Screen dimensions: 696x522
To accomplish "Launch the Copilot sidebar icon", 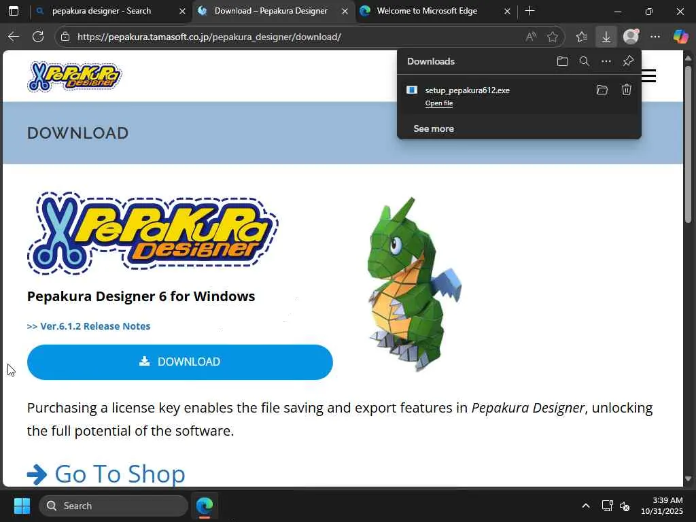I will point(680,37).
